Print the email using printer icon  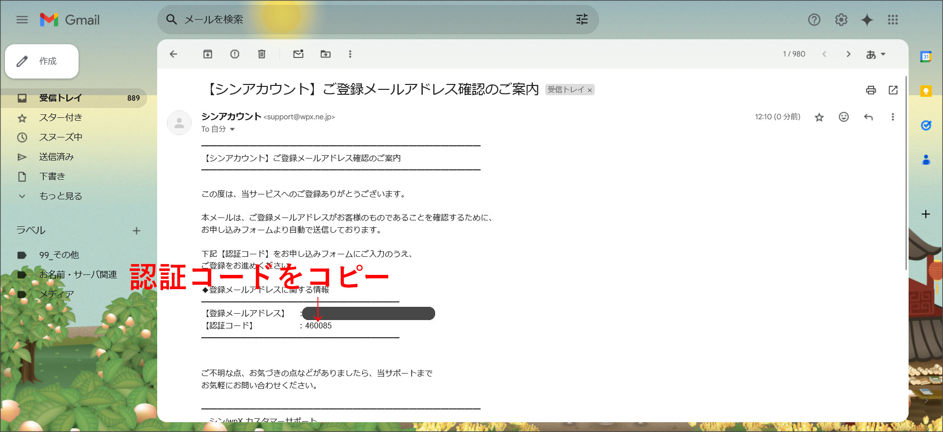click(x=871, y=90)
